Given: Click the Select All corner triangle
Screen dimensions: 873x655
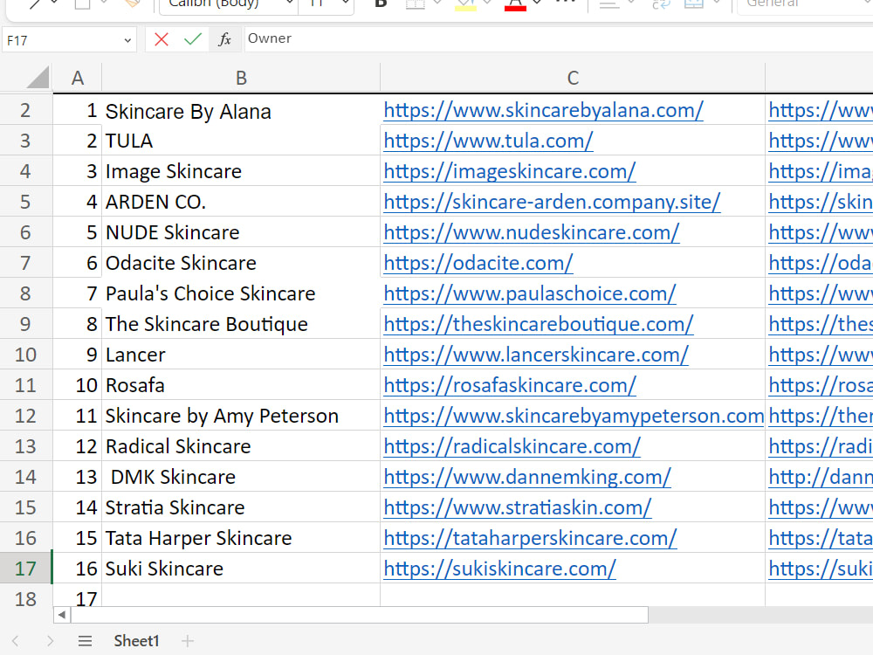Looking at the screenshot, I should [38, 78].
